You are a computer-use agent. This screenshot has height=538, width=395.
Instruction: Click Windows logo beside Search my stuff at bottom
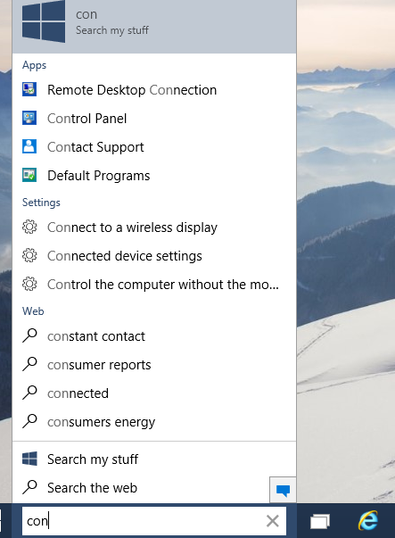tap(29, 459)
